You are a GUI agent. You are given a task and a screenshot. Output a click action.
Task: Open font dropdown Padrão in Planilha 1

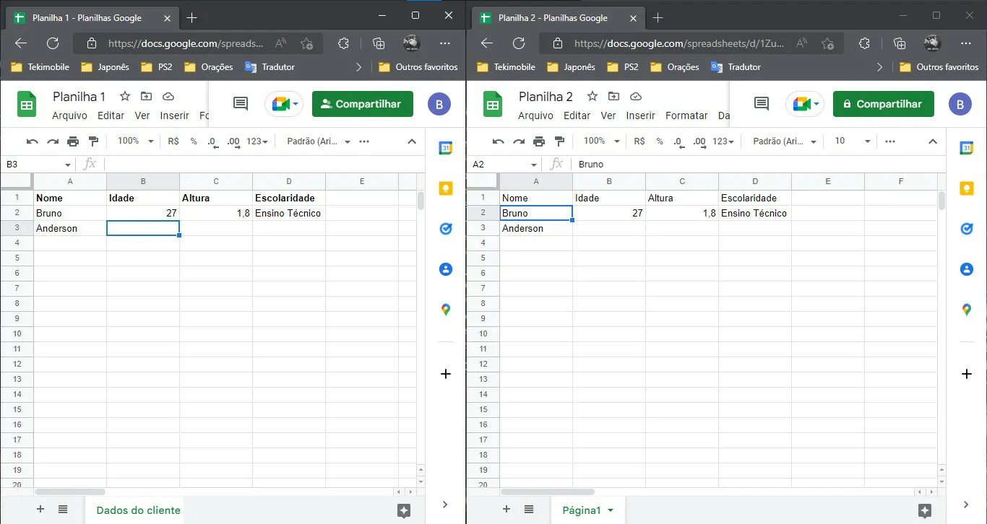click(x=319, y=141)
